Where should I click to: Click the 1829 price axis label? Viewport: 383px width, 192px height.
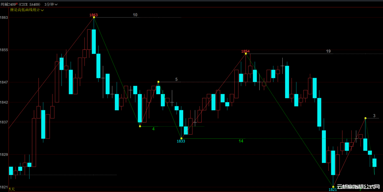tap(4, 154)
